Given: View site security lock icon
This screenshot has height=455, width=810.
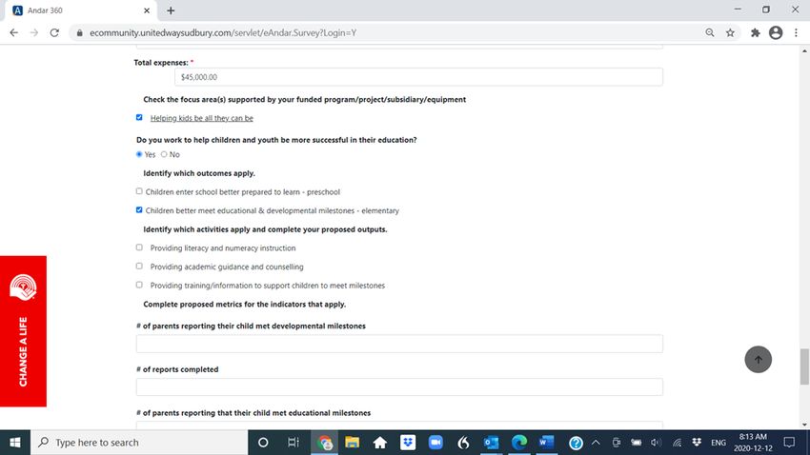Looking at the screenshot, I should 79,32.
